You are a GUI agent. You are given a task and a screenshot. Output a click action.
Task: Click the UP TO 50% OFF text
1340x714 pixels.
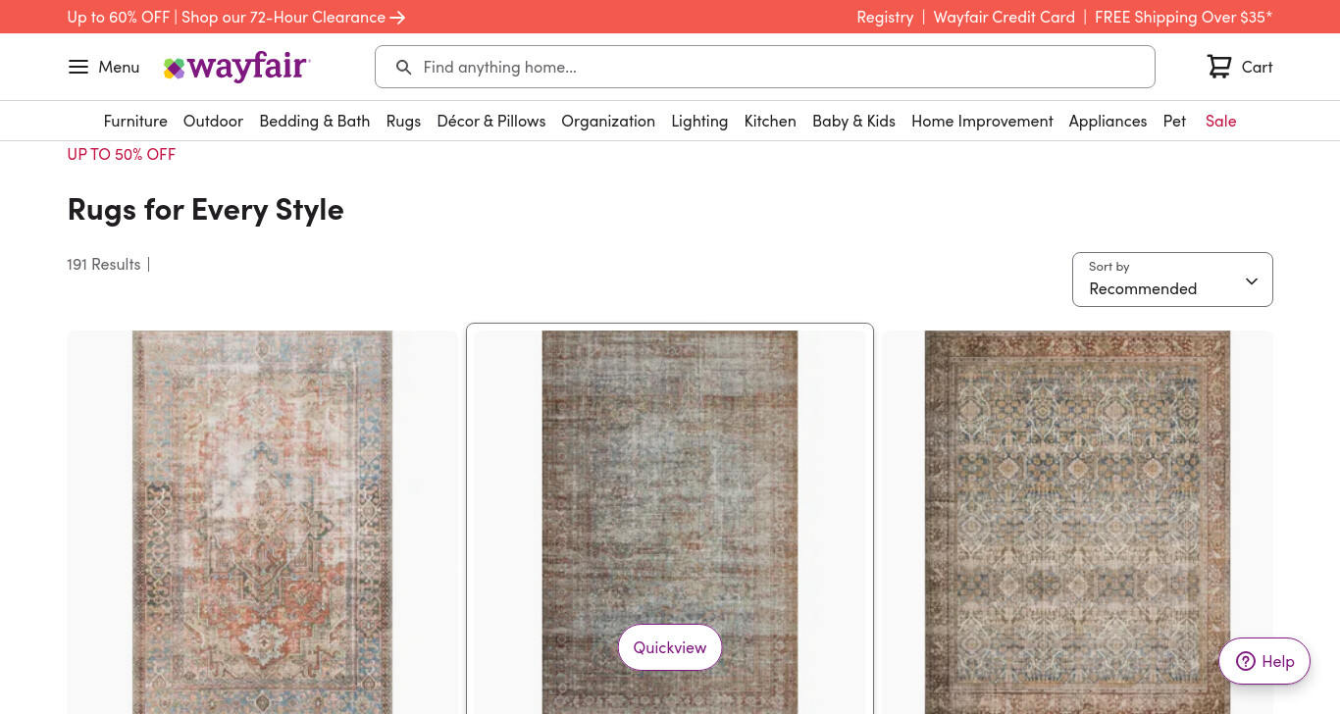[122, 154]
